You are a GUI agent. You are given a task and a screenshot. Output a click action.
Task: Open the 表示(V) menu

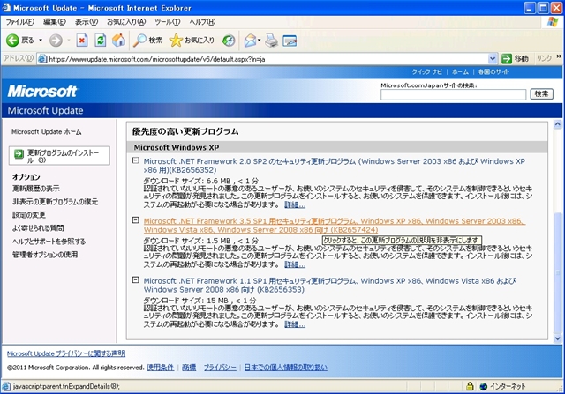tap(87, 22)
